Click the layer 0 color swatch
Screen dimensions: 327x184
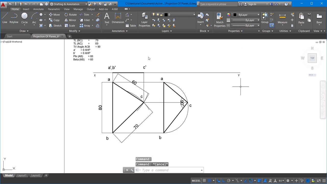coord(166,15)
